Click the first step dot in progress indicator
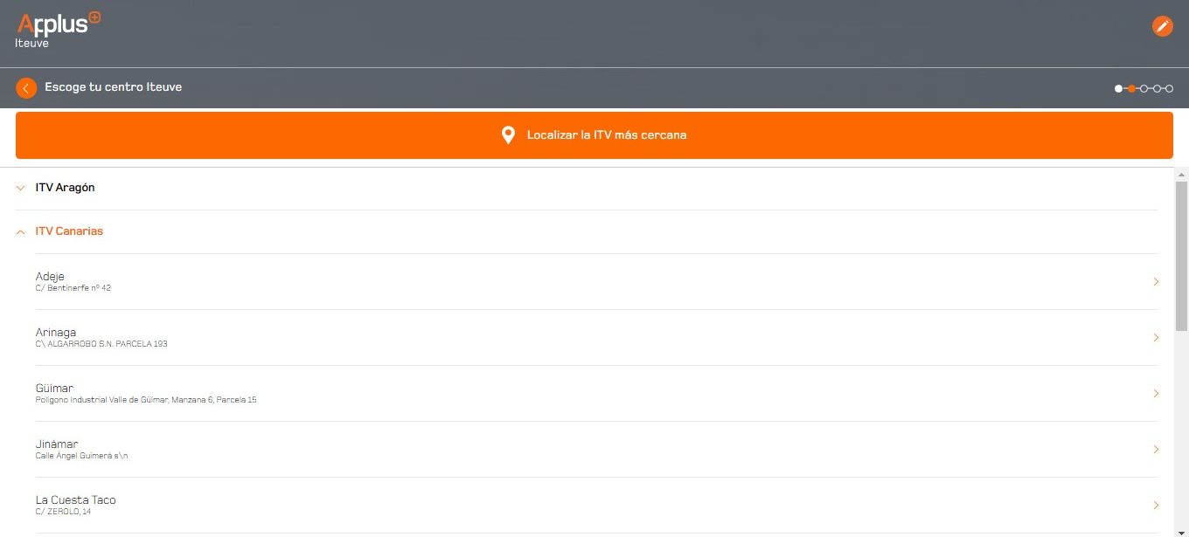 (x=1118, y=88)
